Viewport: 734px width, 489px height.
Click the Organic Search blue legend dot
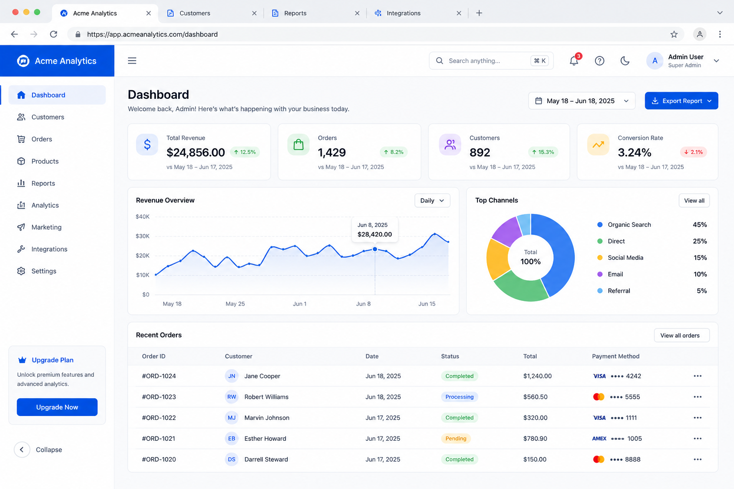pyautogui.click(x=600, y=225)
